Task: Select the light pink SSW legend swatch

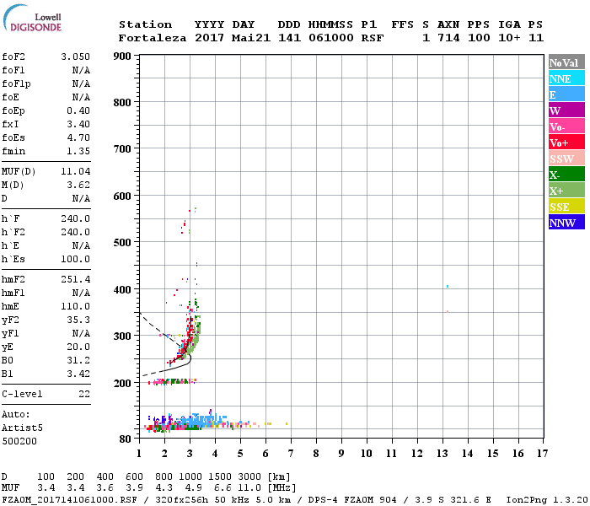Action: [x=566, y=159]
